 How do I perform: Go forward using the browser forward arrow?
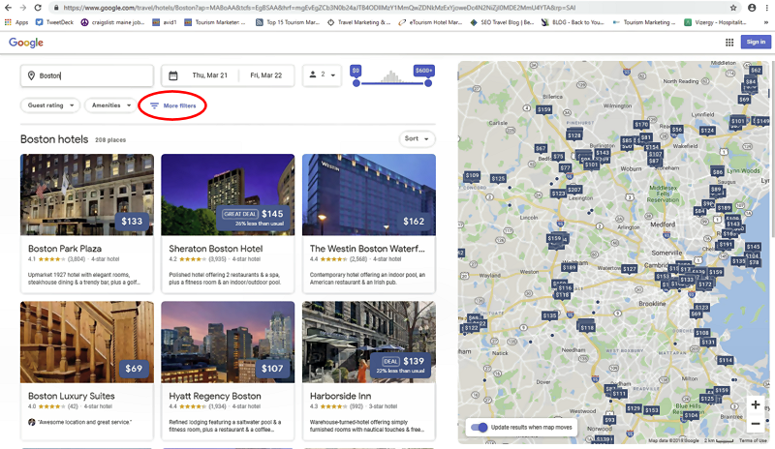[22, 8]
